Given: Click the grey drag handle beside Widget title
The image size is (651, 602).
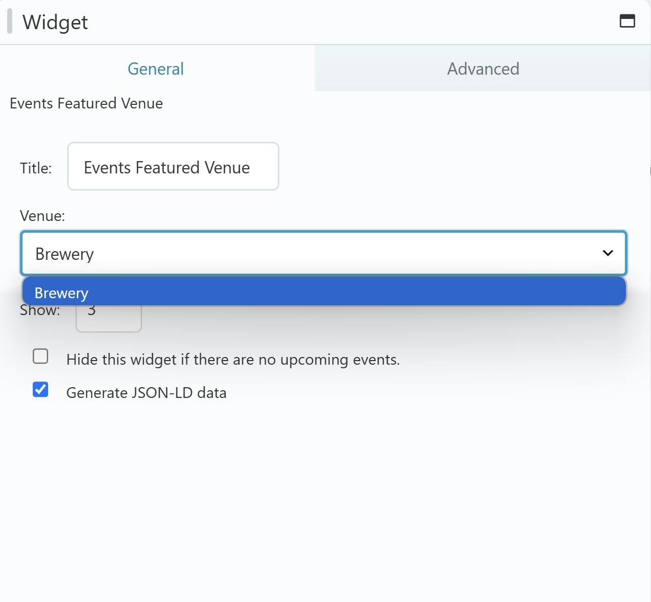Looking at the screenshot, I should pyautogui.click(x=10, y=21).
